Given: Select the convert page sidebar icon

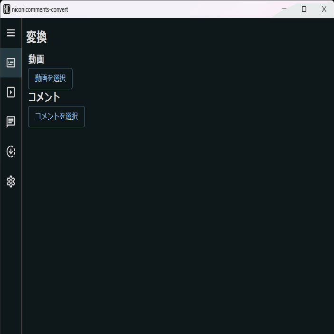Looking at the screenshot, I should coord(11,63).
